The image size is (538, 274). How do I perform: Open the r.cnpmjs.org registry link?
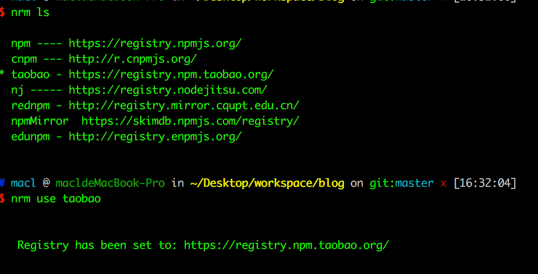(x=133, y=59)
